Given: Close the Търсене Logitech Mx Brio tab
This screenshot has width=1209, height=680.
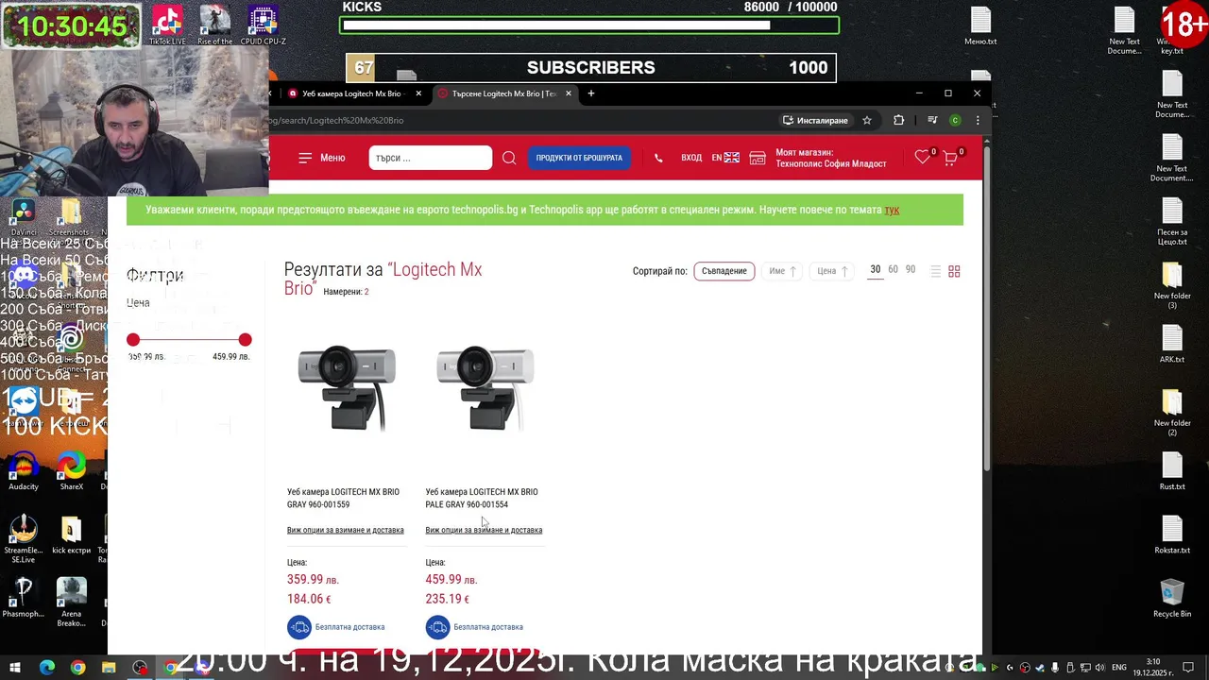Looking at the screenshot, I should click(569, 93).
